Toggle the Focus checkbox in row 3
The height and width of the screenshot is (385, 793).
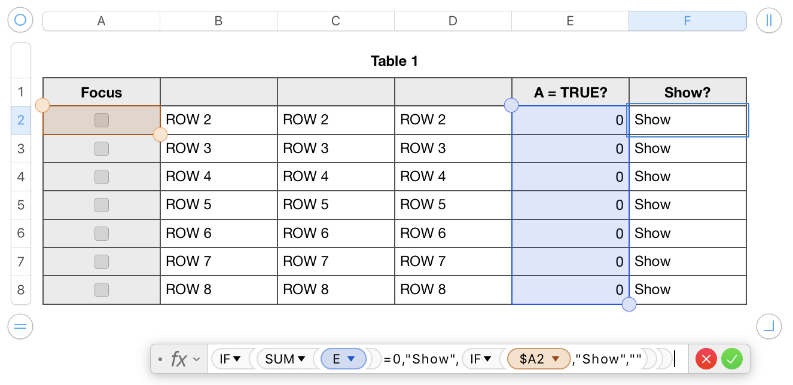pos(102,148)
